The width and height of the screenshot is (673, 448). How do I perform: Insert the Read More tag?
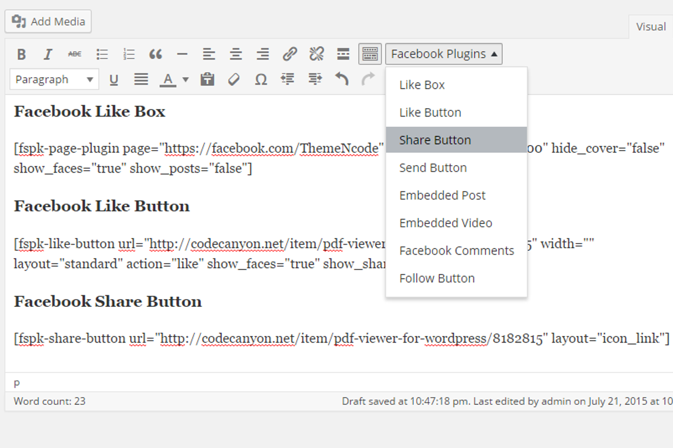343,54
